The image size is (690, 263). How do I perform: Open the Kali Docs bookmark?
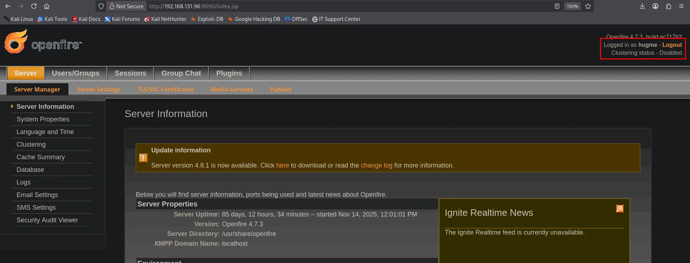click(x=86, y=19)
